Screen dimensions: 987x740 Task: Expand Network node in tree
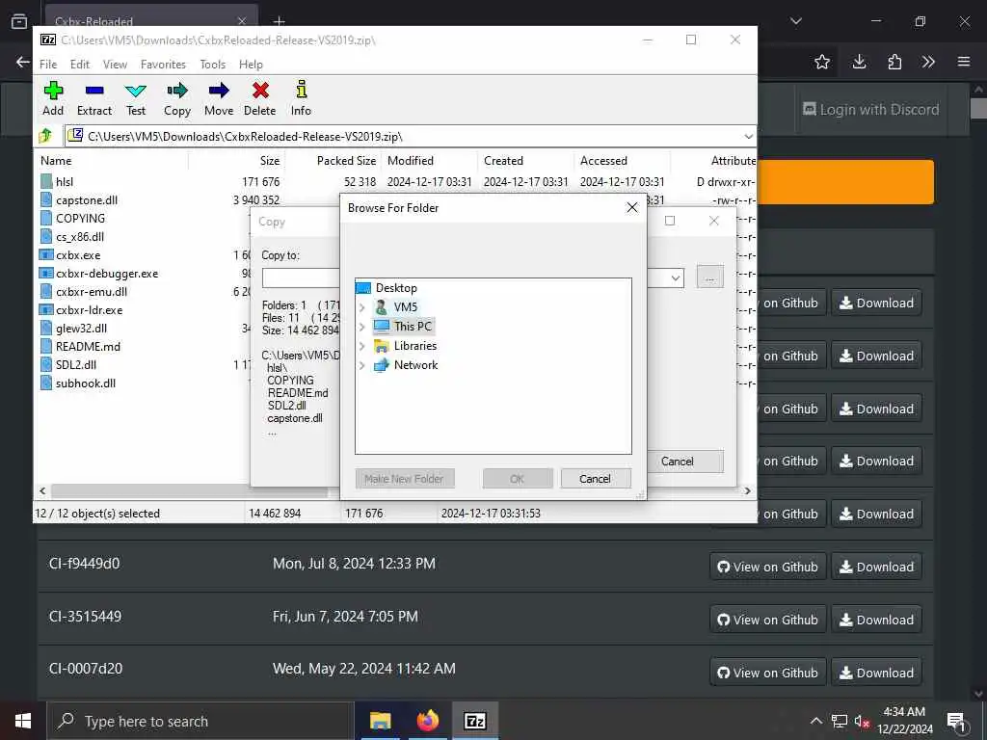coord(362,365)
